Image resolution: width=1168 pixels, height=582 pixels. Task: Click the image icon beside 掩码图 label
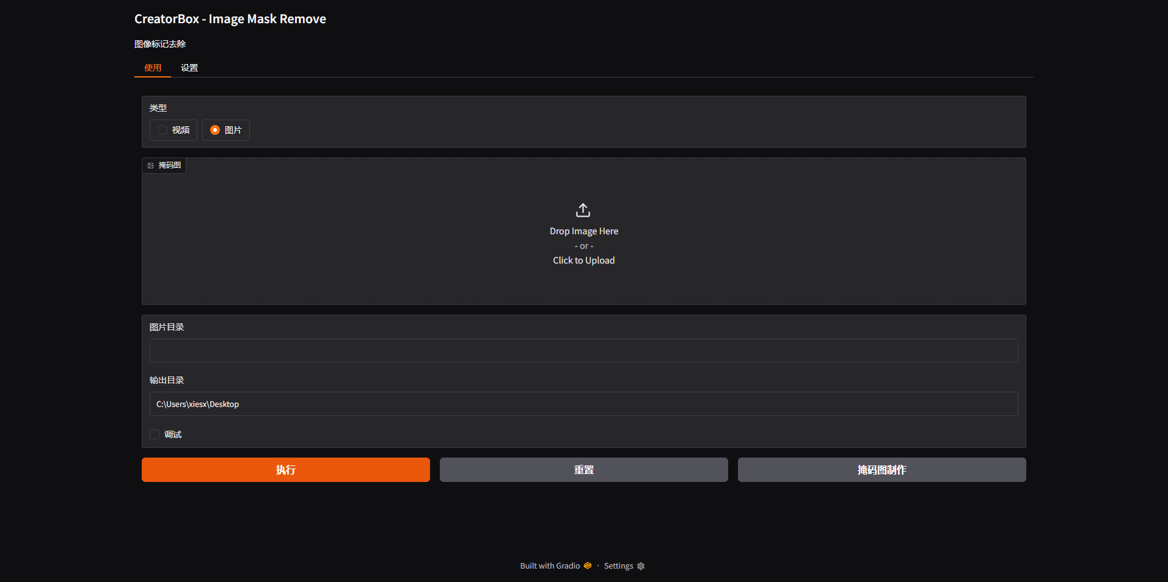151,165
